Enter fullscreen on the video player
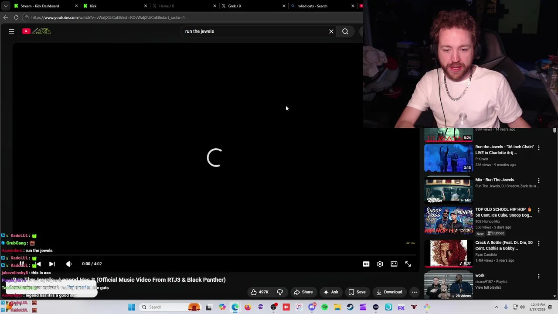The width and height of the screenshot is (558, 314). (x=408, y=264)
